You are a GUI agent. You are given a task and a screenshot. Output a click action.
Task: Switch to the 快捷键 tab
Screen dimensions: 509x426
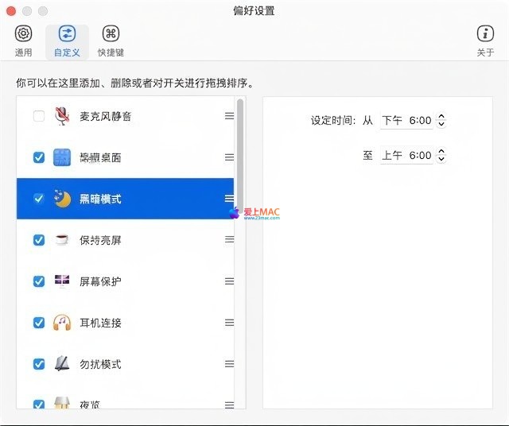tap(111, 41)
